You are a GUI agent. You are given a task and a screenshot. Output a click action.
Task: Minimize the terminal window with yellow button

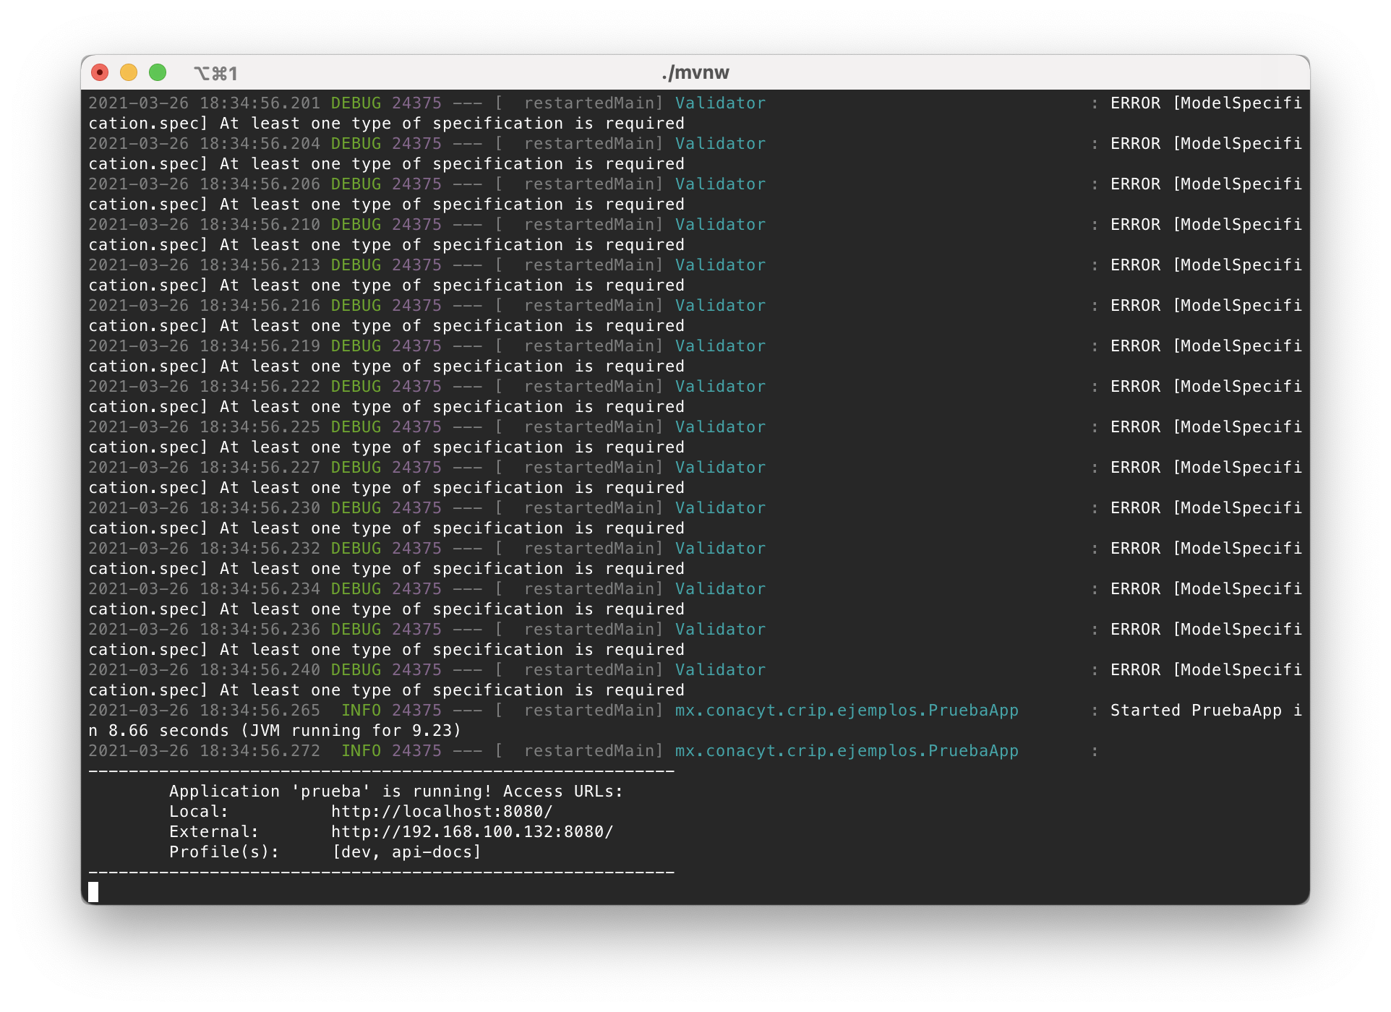(129, 72)
